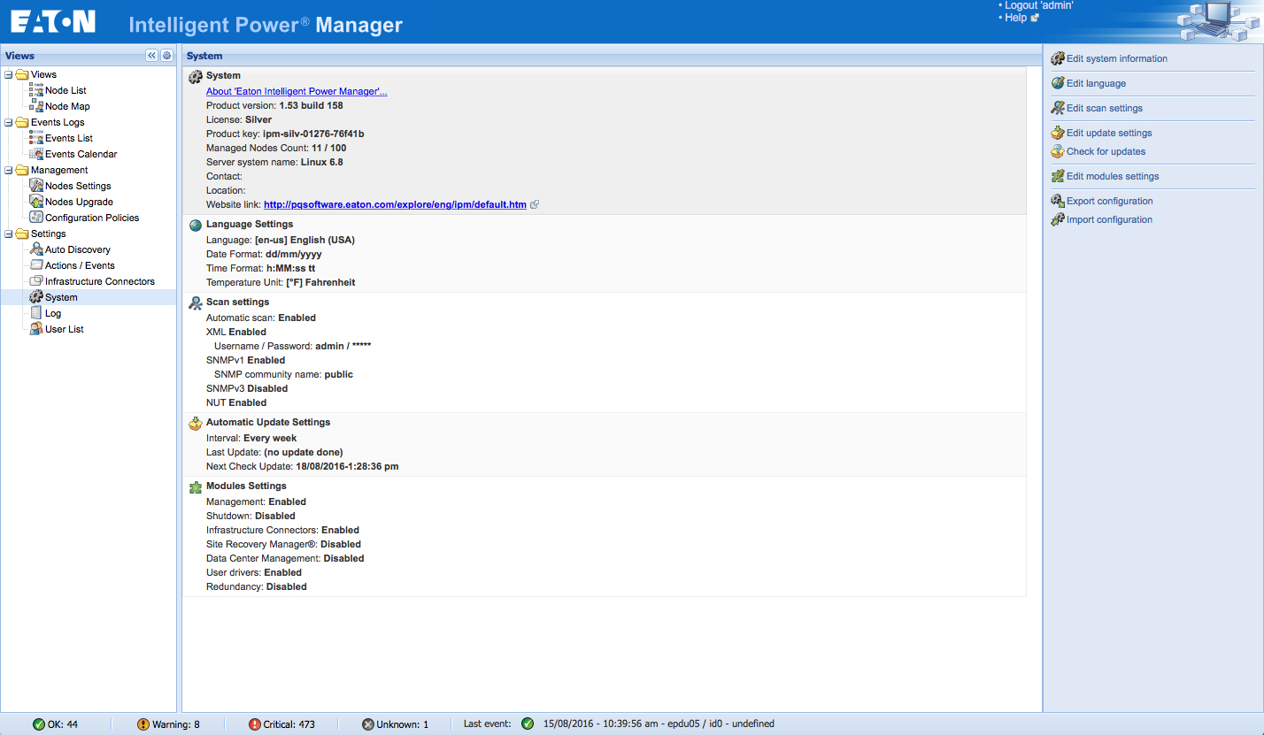Click Check for updates

point(1106,151)
